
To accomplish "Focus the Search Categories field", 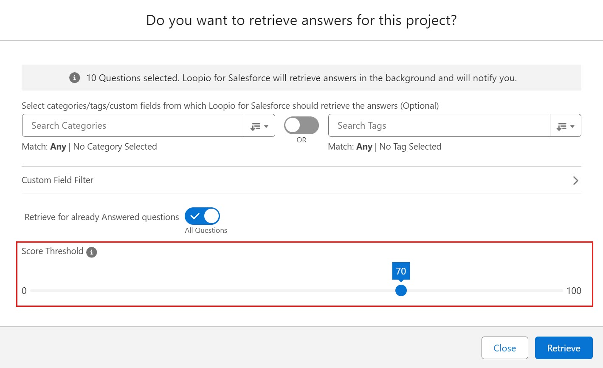I will (133, 126).
